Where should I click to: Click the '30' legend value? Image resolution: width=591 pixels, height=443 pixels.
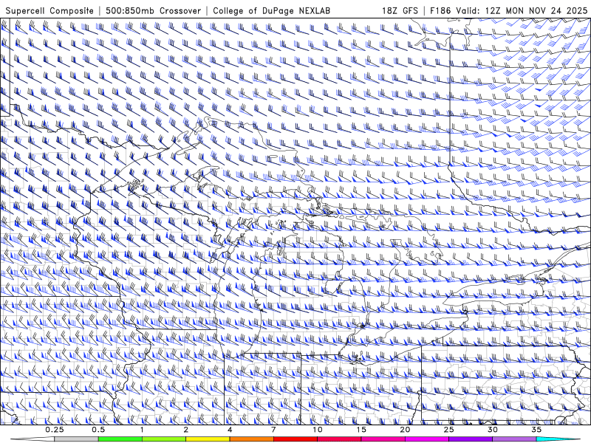492,430
